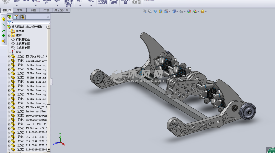Click the XYZ orientation triad in the viewport
Screen dimensions: 275x153
59,140
